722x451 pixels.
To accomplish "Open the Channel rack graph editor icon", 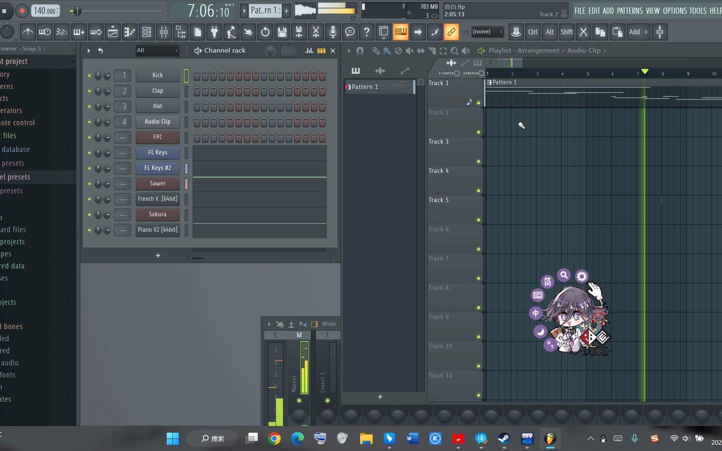I will click(x=309, y=51).
